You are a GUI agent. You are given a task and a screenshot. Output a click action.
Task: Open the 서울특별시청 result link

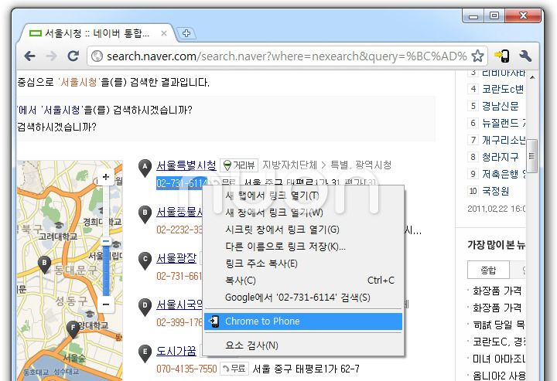[186, 165]
